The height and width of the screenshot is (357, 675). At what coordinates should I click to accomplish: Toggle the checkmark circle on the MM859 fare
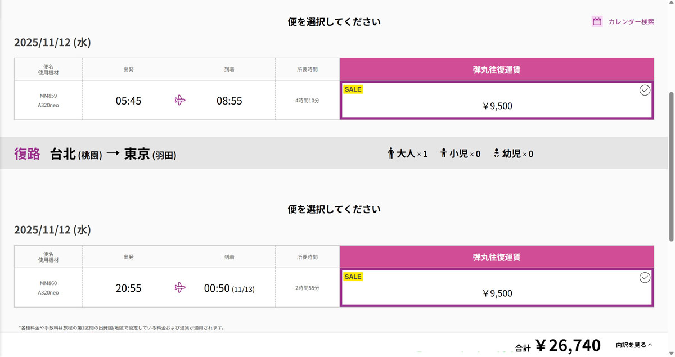(x=645, y=91)
